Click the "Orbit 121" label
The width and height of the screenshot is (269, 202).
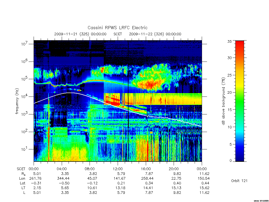point(239,181)
